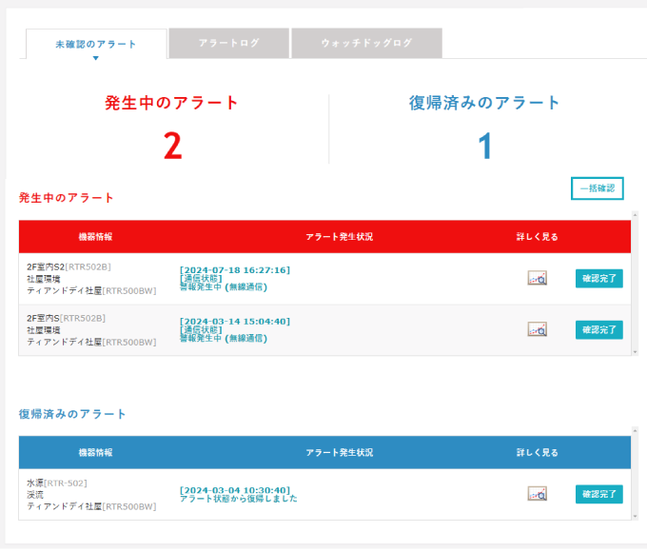Click the down arrow under 未確認のアラート tab
The height and width of the screenshot is (552, 647).
tap(95, 59)
